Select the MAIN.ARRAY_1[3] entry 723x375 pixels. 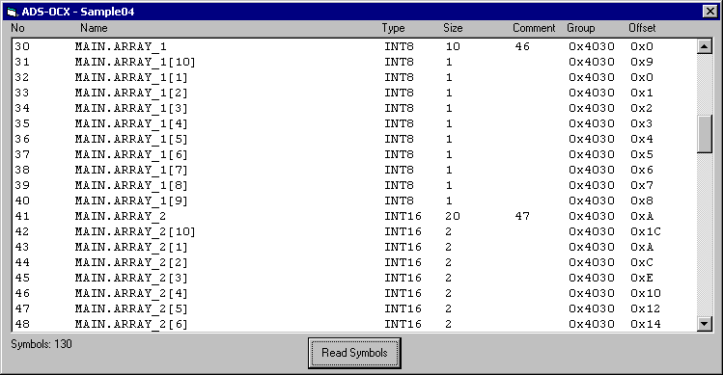click(x=131, y=108)
